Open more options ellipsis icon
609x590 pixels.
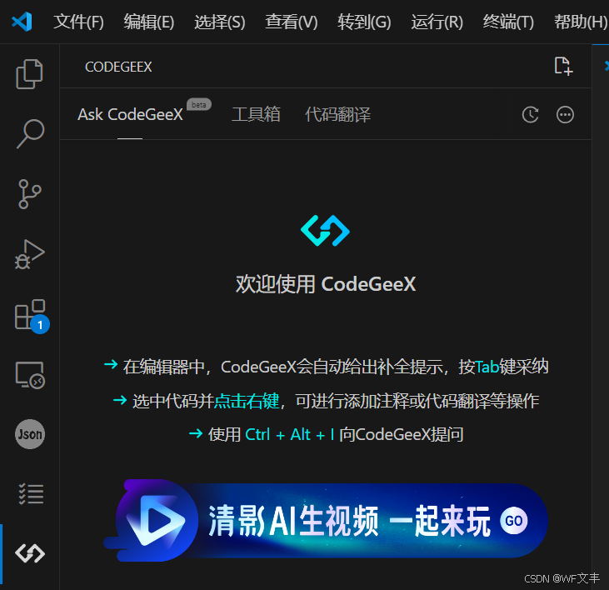pos(565,114)
